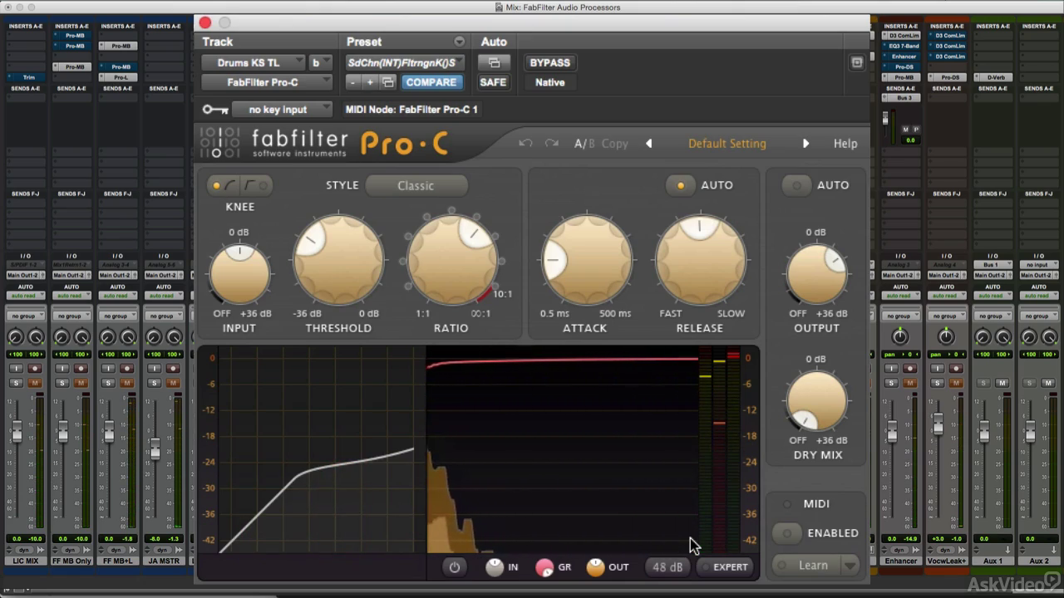1064x598 pixels.
Task: Toggle AUTO output gain LED
Action: pyautogui.click(x=796, y=185)
